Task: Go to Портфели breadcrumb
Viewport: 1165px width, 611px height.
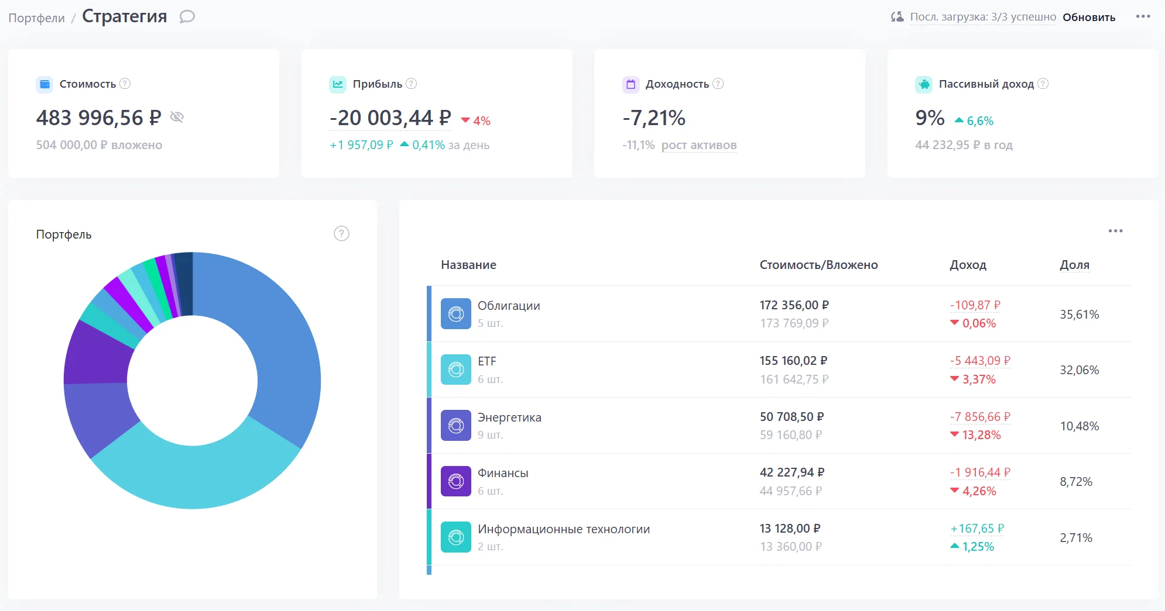Action: coord(36,18)
